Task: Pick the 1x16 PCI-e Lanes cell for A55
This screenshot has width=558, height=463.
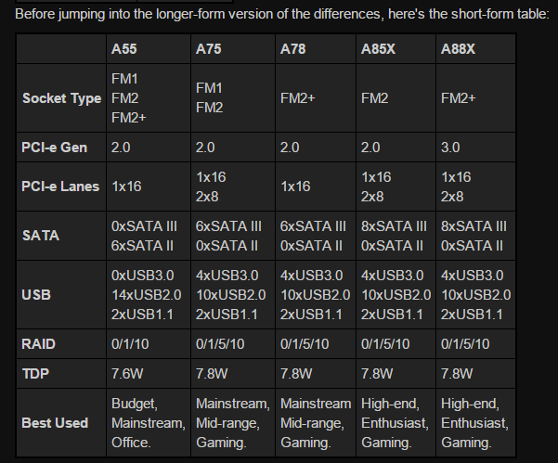Action: (x=149, y=186)
